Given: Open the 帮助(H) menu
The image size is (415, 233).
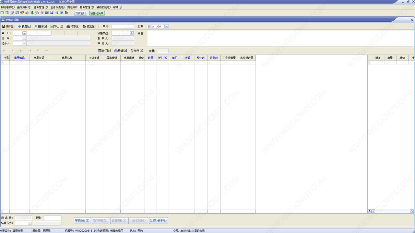Looking at the screenshot, I should point(118,7).
